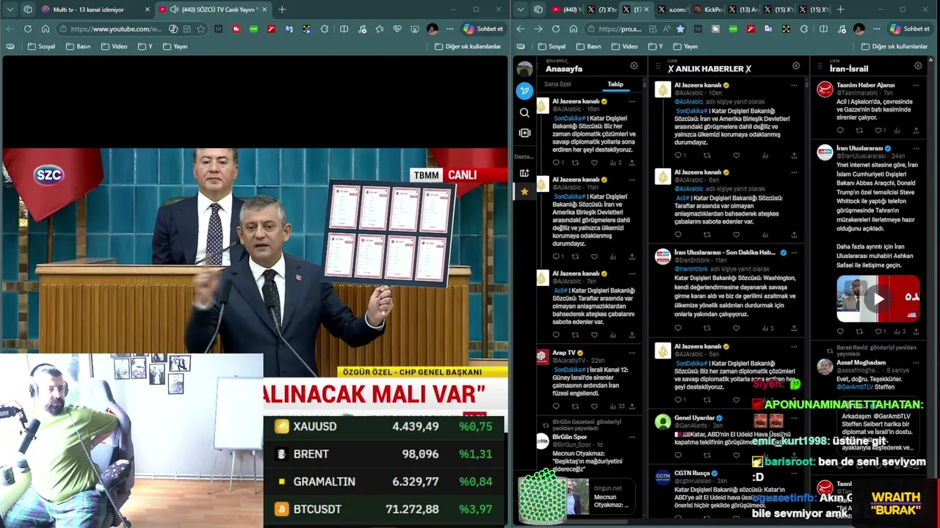Select Takip tab in Anasayfa column

[615, 84]
